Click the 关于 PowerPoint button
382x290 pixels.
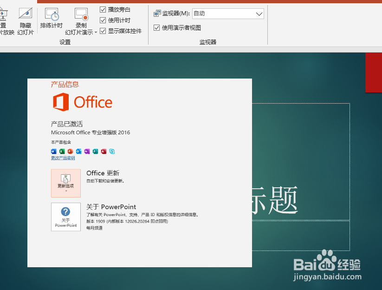tap(66, 217)
